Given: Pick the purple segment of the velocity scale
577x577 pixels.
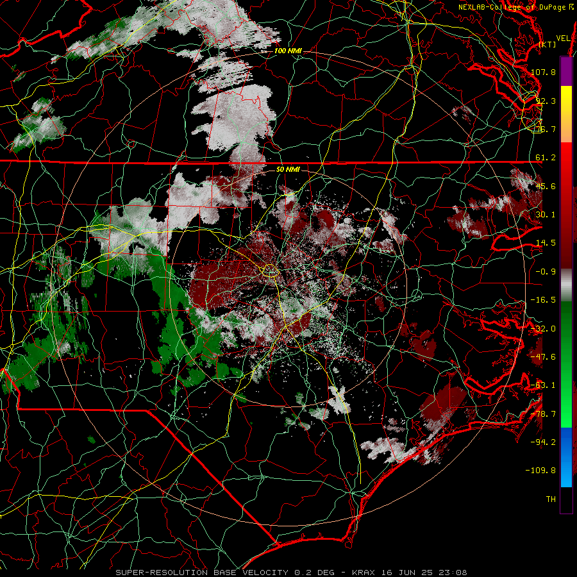Looking at the screenshot, I should [566, 71].
